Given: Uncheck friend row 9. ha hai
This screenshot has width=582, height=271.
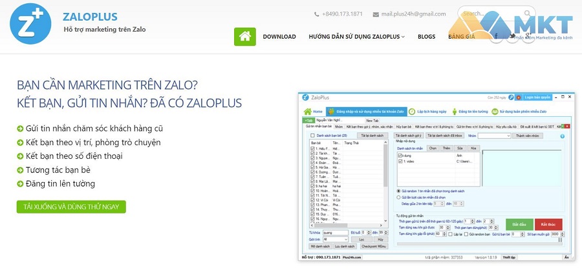Looking at the screenshot, I should pyautogui.click(x=312, y=186).
